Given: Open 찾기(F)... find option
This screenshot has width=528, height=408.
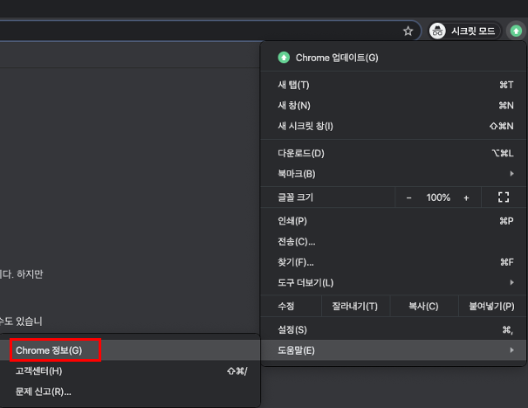Looking at the screenshot, I should point(394,262).
